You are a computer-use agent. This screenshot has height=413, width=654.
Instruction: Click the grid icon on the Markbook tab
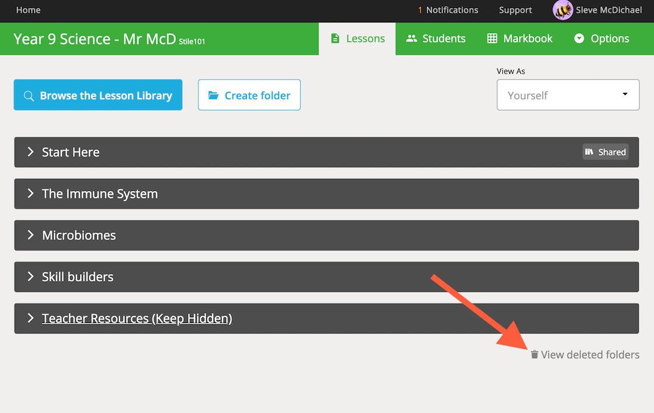point(492,39)
